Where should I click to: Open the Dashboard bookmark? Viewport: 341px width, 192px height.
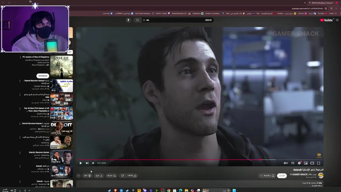pyautogui.click(x=198, y=13)
